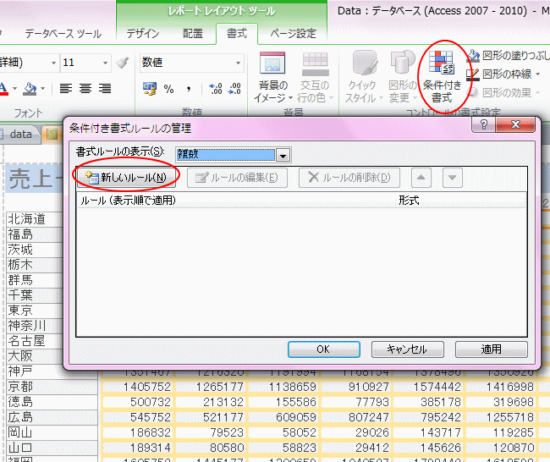Open the Conditional Formatting (条件付き書式) tool
Image resolution: width=550 pixels, height=462 pixels.
(x=442, y=76)
